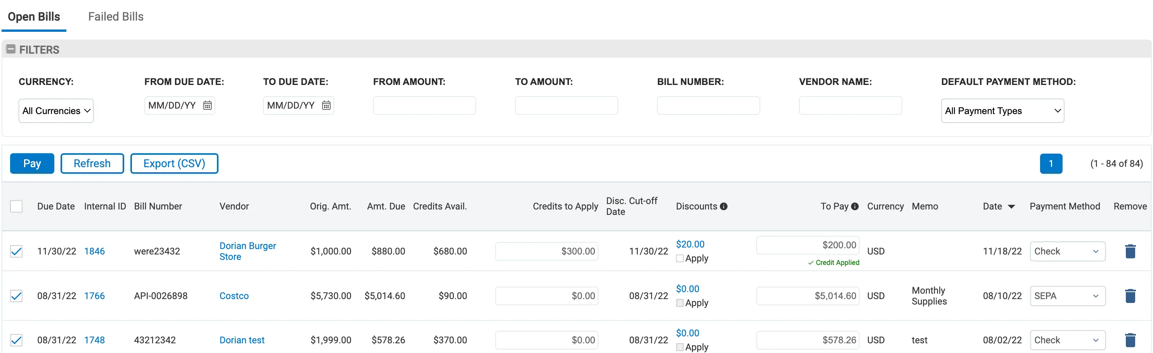The height and width of the screenshot is (353, 1153).
Task: Sort by Date column arrow
Action: pos(1011,207)
